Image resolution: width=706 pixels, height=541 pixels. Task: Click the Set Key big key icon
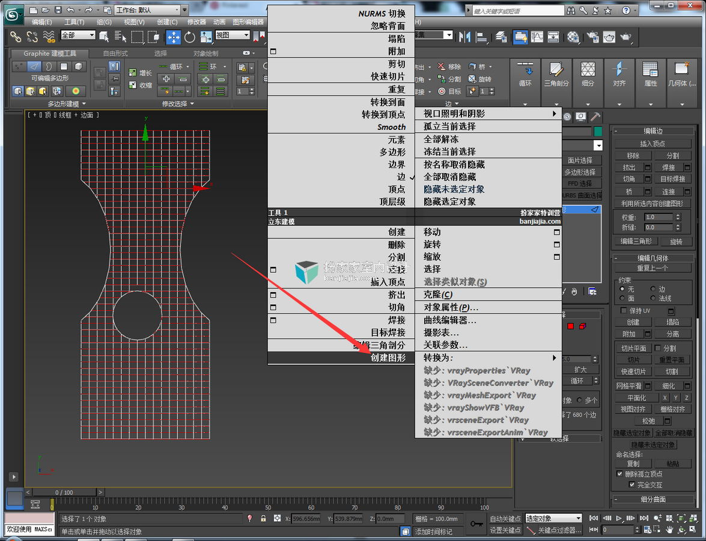coord(476,524)
